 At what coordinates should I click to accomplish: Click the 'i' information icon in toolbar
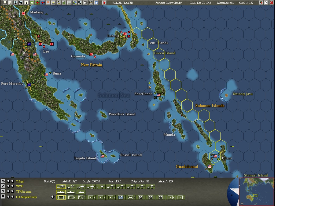tap(26, 3)
